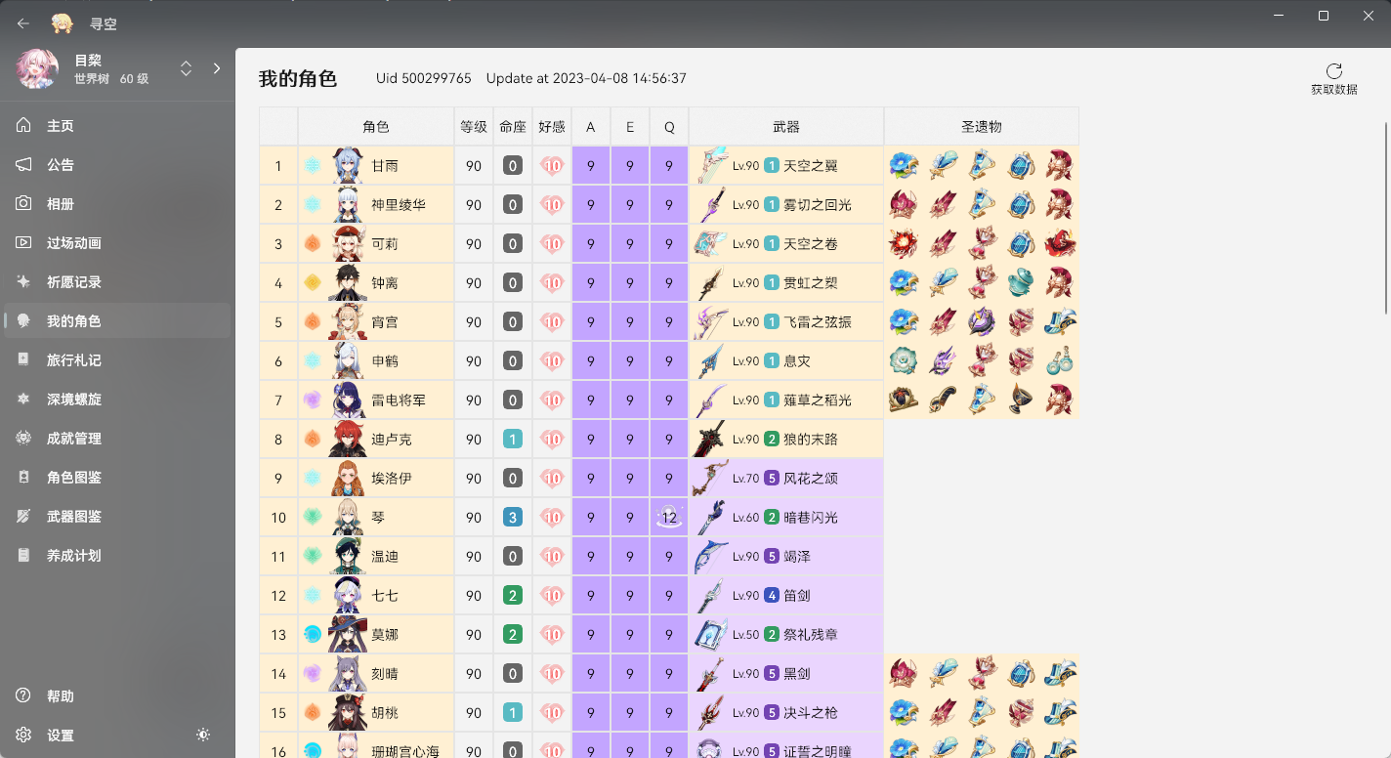The image size is (1391, 758).
Task: Click the 武器 column header
Action: 786,127
